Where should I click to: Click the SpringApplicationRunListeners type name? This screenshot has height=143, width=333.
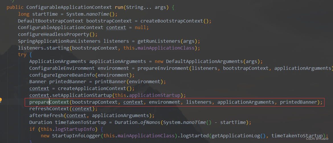(59, 41)
